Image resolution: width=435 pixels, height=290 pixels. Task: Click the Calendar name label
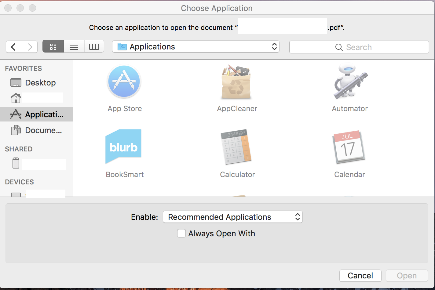pos(349,175)
